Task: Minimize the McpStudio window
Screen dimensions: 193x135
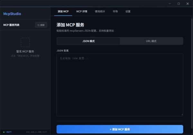Action: 170,4
